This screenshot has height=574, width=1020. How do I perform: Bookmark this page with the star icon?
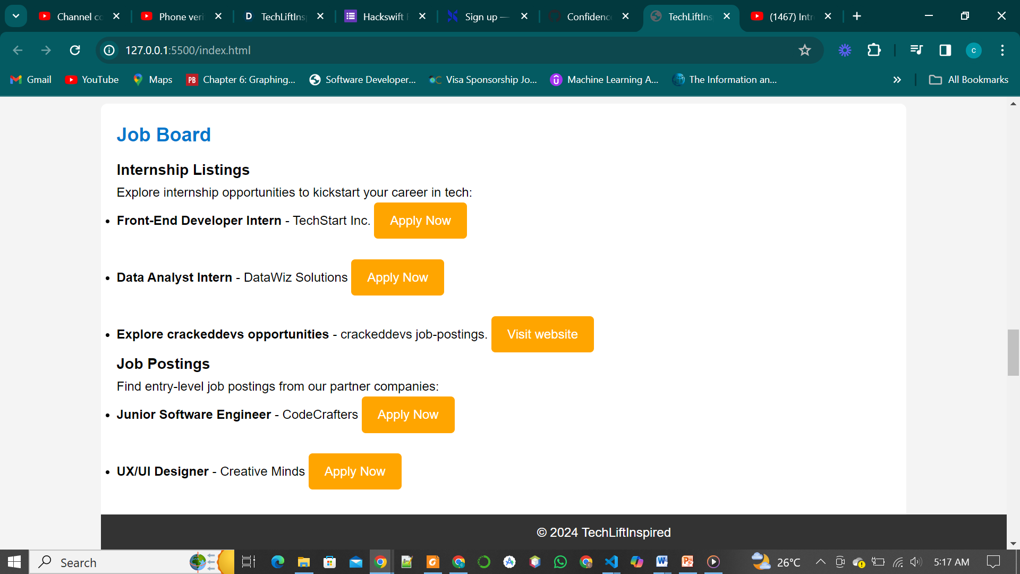coord(804,50)
